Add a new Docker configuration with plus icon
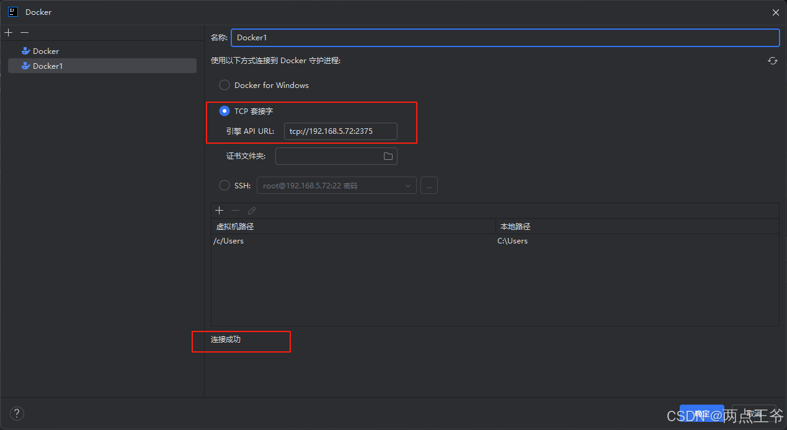The width and height of the screenshot is (787, 430). click(x=8, y=32)
